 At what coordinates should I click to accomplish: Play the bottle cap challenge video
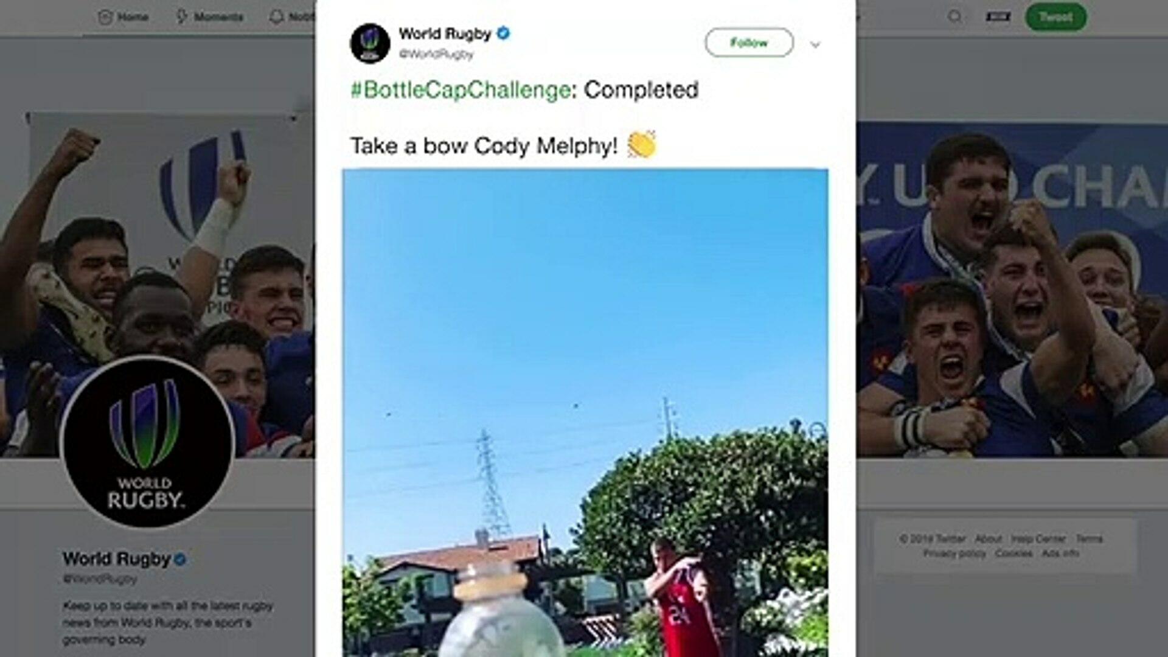pos(585,413)
